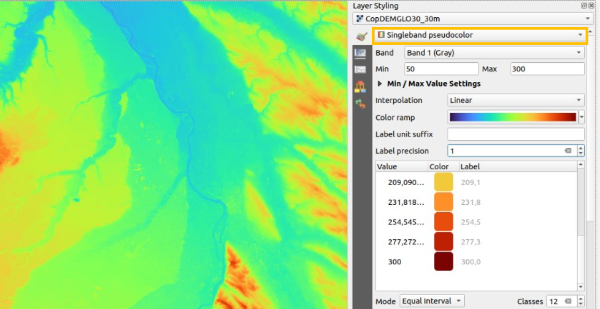Select the Rendering tab icon

tap(360, 87)
